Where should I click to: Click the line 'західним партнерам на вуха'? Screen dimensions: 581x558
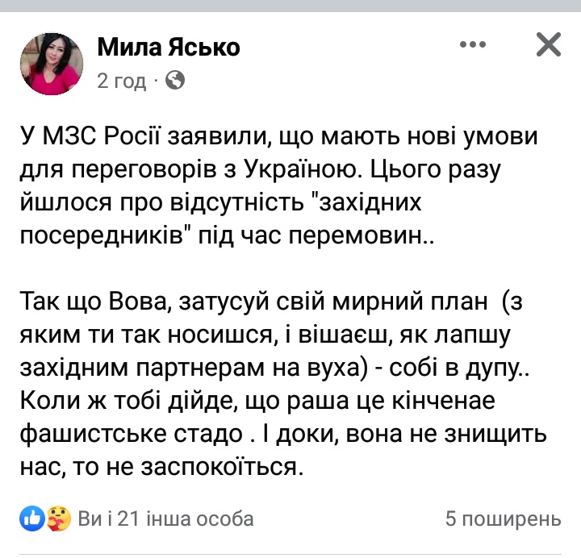[x=274, y=368]
